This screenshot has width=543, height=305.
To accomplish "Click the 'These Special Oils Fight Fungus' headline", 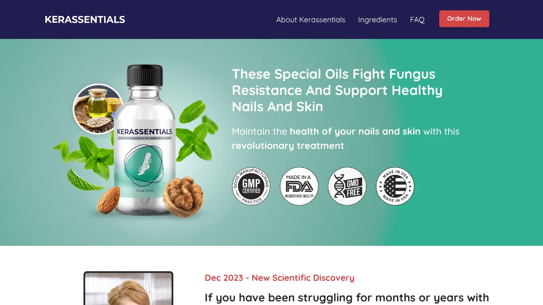I will coord(337,90).
